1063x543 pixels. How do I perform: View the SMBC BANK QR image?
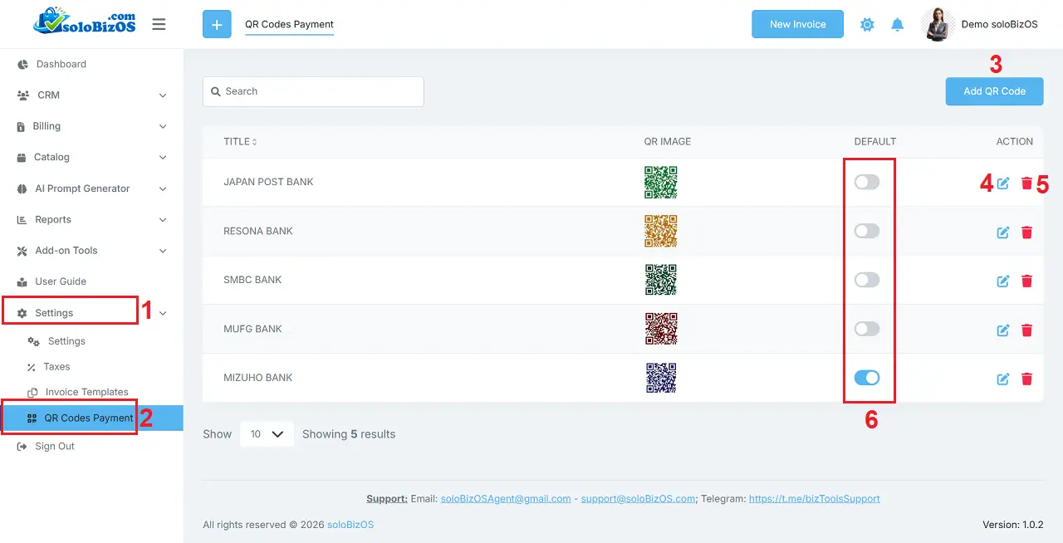(661, 280)
